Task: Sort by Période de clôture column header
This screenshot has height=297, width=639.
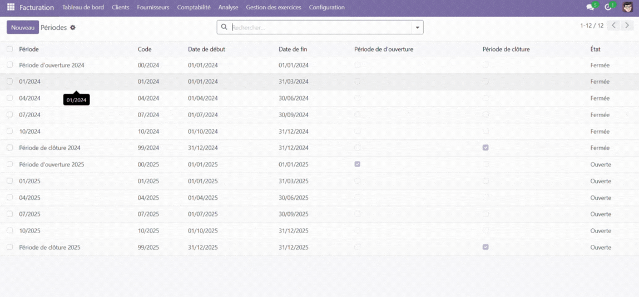Action: 506,49
